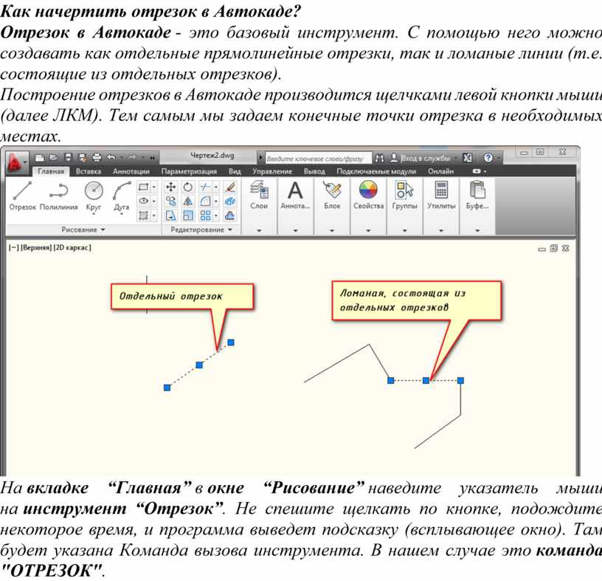Pick the Trim tool icon
The height and width of the screenshot is (581, 602).
click(205, 187)
